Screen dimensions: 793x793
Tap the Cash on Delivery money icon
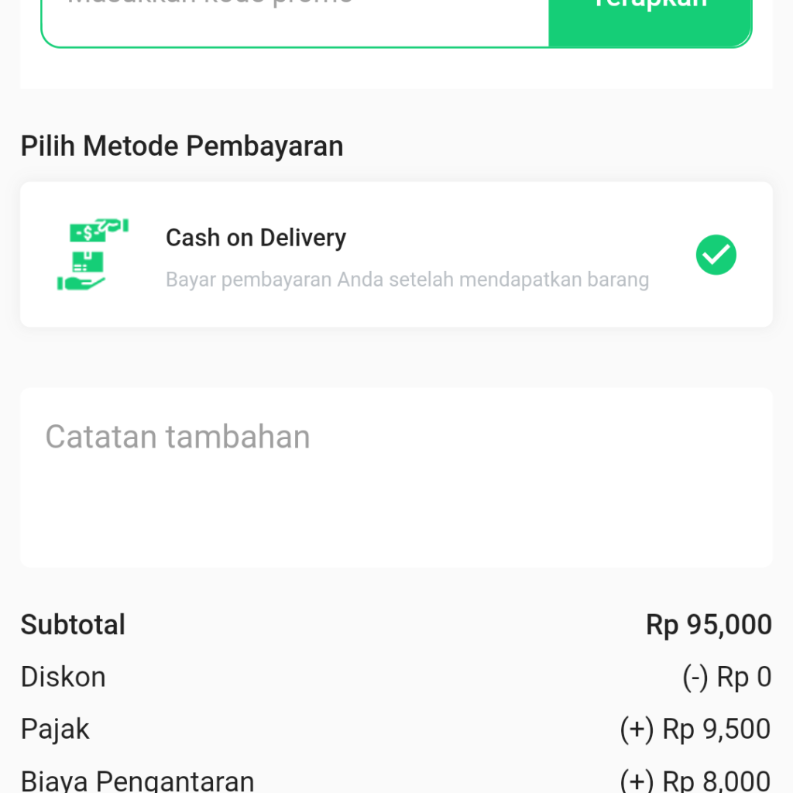click(93, 254)
